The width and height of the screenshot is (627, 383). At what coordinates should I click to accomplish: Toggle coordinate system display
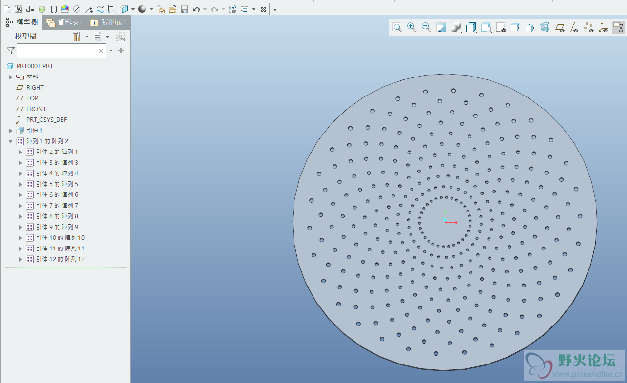coord(604,28)
